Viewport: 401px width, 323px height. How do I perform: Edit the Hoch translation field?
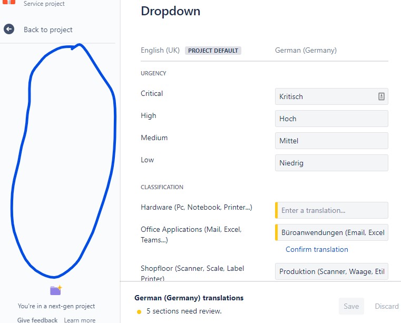click(x=331, y=119)
